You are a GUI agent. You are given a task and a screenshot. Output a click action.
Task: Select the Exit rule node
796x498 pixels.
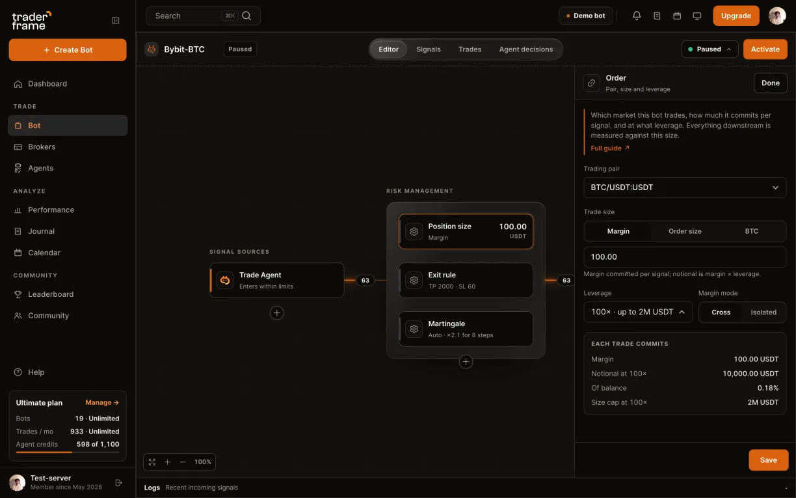pyautogui.click(x=466, y=280)
